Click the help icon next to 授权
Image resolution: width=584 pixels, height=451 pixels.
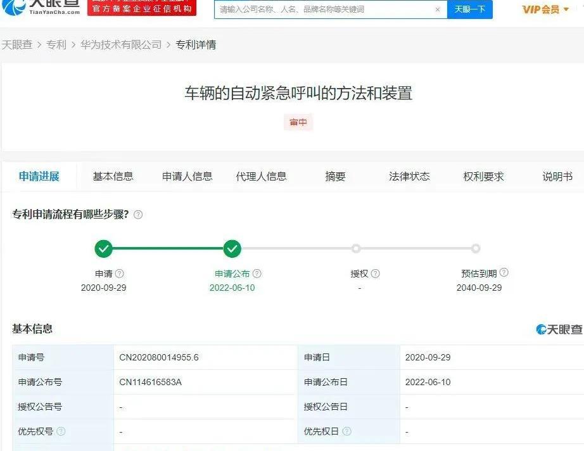coord(376,274)
